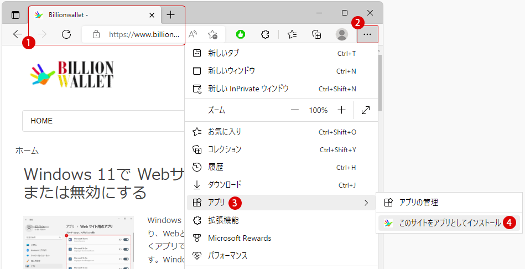
Task: Click the Billion Wallet logo
Action: (72, 74)
